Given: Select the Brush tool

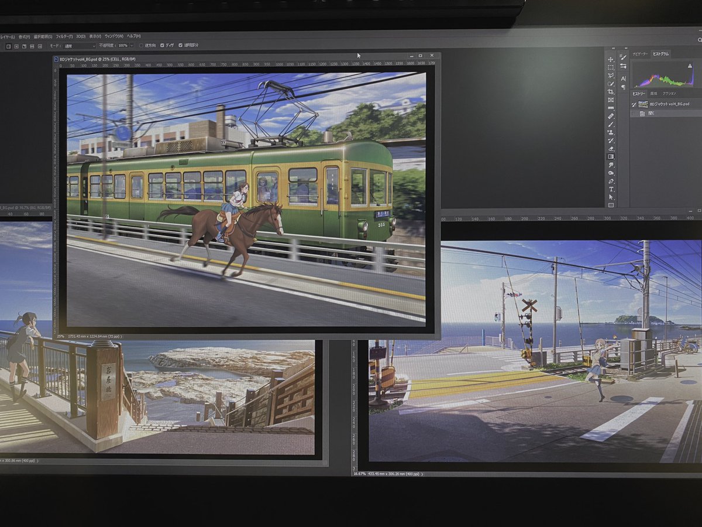Looking at the screenshot, I should [x=611, y=124].
